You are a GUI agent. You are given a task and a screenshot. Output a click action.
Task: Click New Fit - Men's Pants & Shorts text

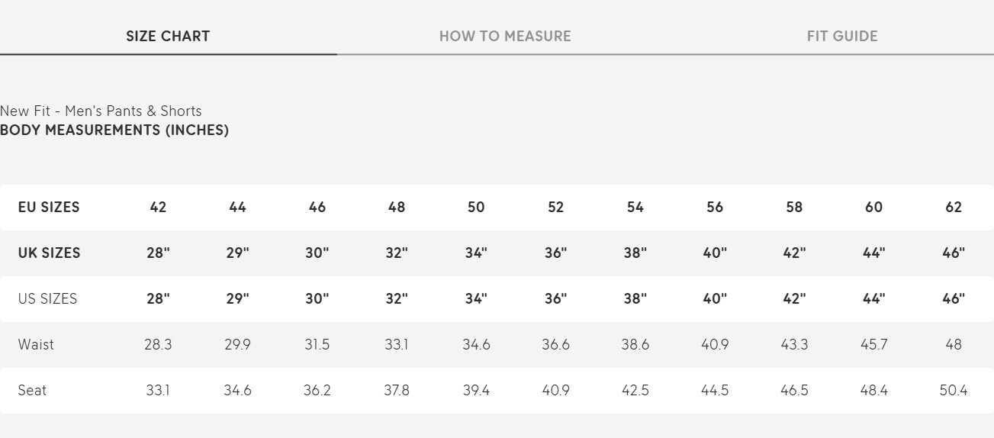click(101, 111)
